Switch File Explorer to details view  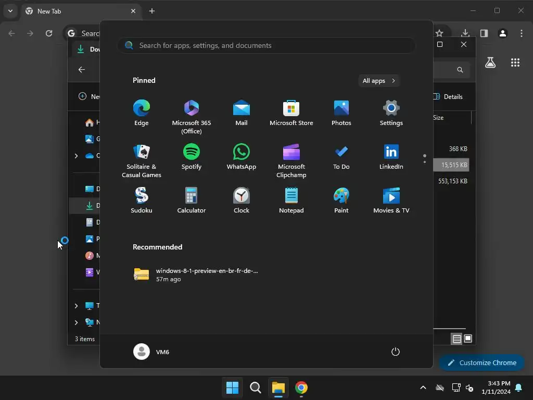click(456, 339)
